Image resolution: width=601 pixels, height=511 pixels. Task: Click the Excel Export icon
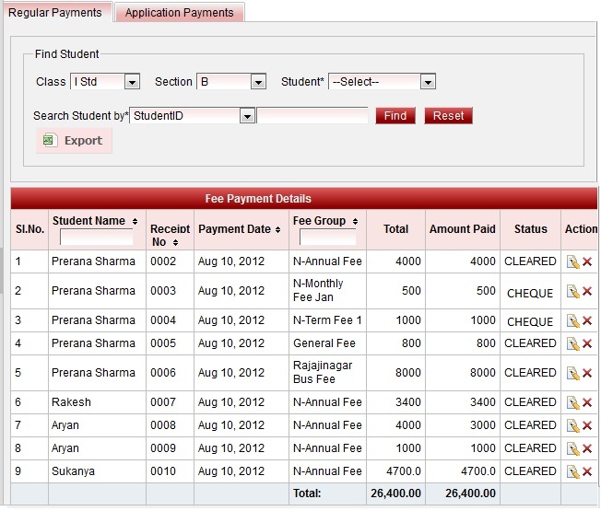(50, 140)
